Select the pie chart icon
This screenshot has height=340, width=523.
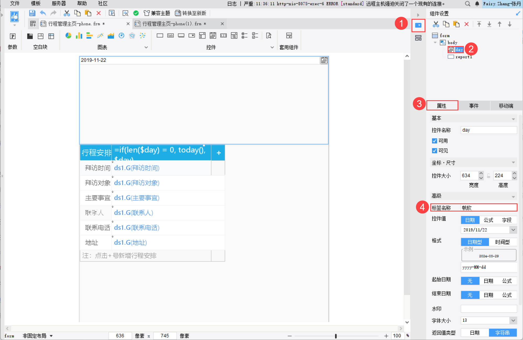point(68,36)
